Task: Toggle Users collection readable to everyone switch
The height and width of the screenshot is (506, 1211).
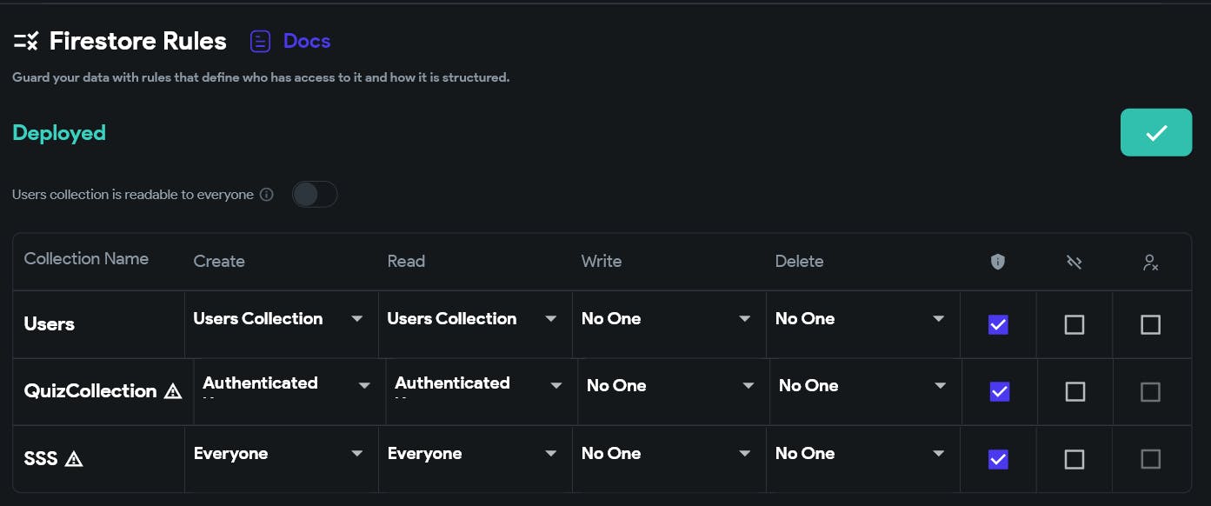Action: click(315, 195)
